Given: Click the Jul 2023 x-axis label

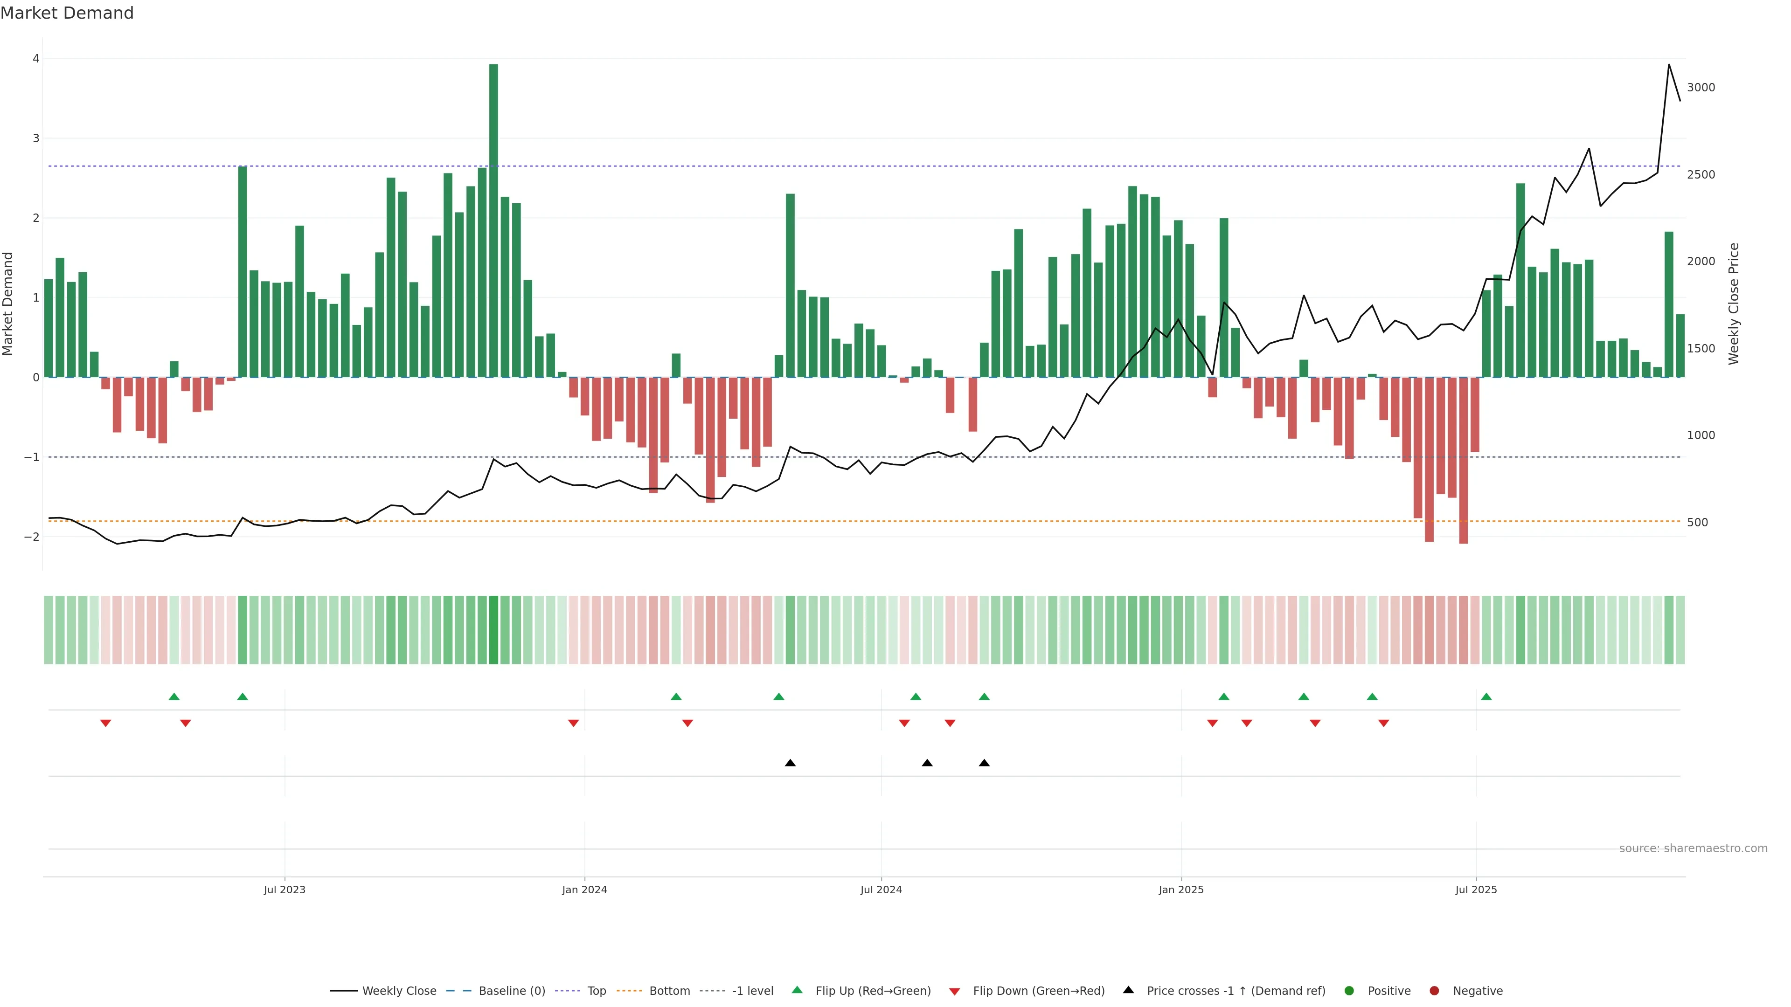Looking at the screenshot, I should pos(285,890).
